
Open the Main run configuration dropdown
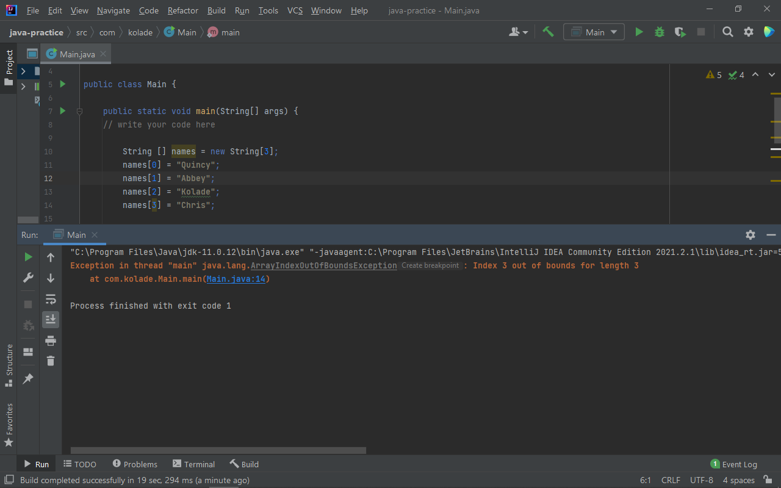594,32
